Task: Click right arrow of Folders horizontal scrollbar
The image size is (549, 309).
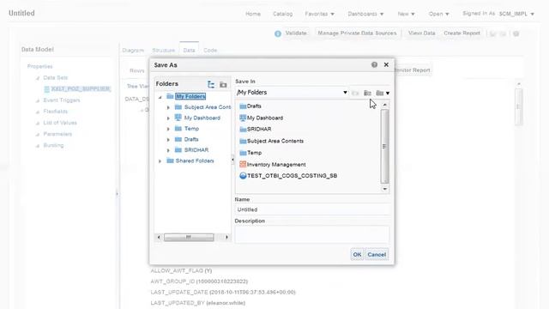Action: (226, 238)
